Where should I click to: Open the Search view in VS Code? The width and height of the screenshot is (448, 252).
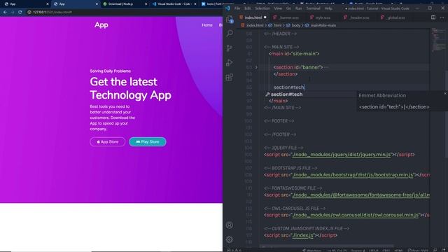coord(230,34)
